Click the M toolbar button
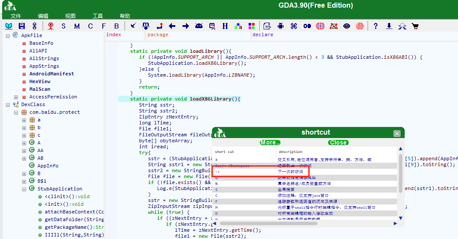Viewport: 458px width, 239px height. point(77,26)
